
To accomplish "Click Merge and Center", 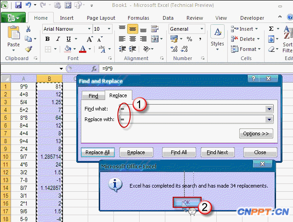I will pos(155,39).
